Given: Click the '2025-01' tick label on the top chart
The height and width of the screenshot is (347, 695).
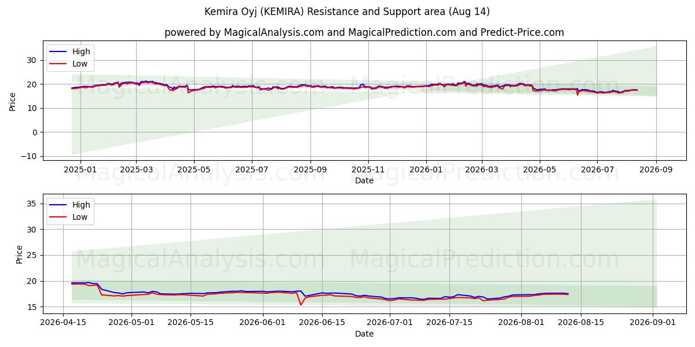Looking at the screenshot, I should [80, 170].
